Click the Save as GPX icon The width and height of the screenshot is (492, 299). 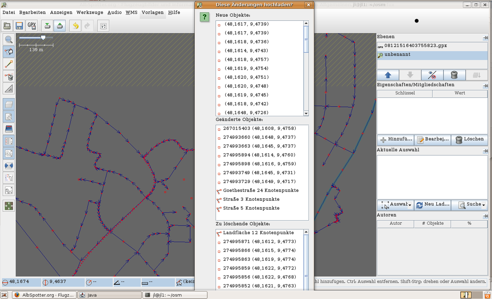tap(31, 26)
